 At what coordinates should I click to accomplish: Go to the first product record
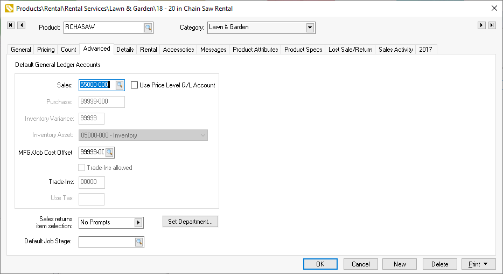[x=11, y=25]
